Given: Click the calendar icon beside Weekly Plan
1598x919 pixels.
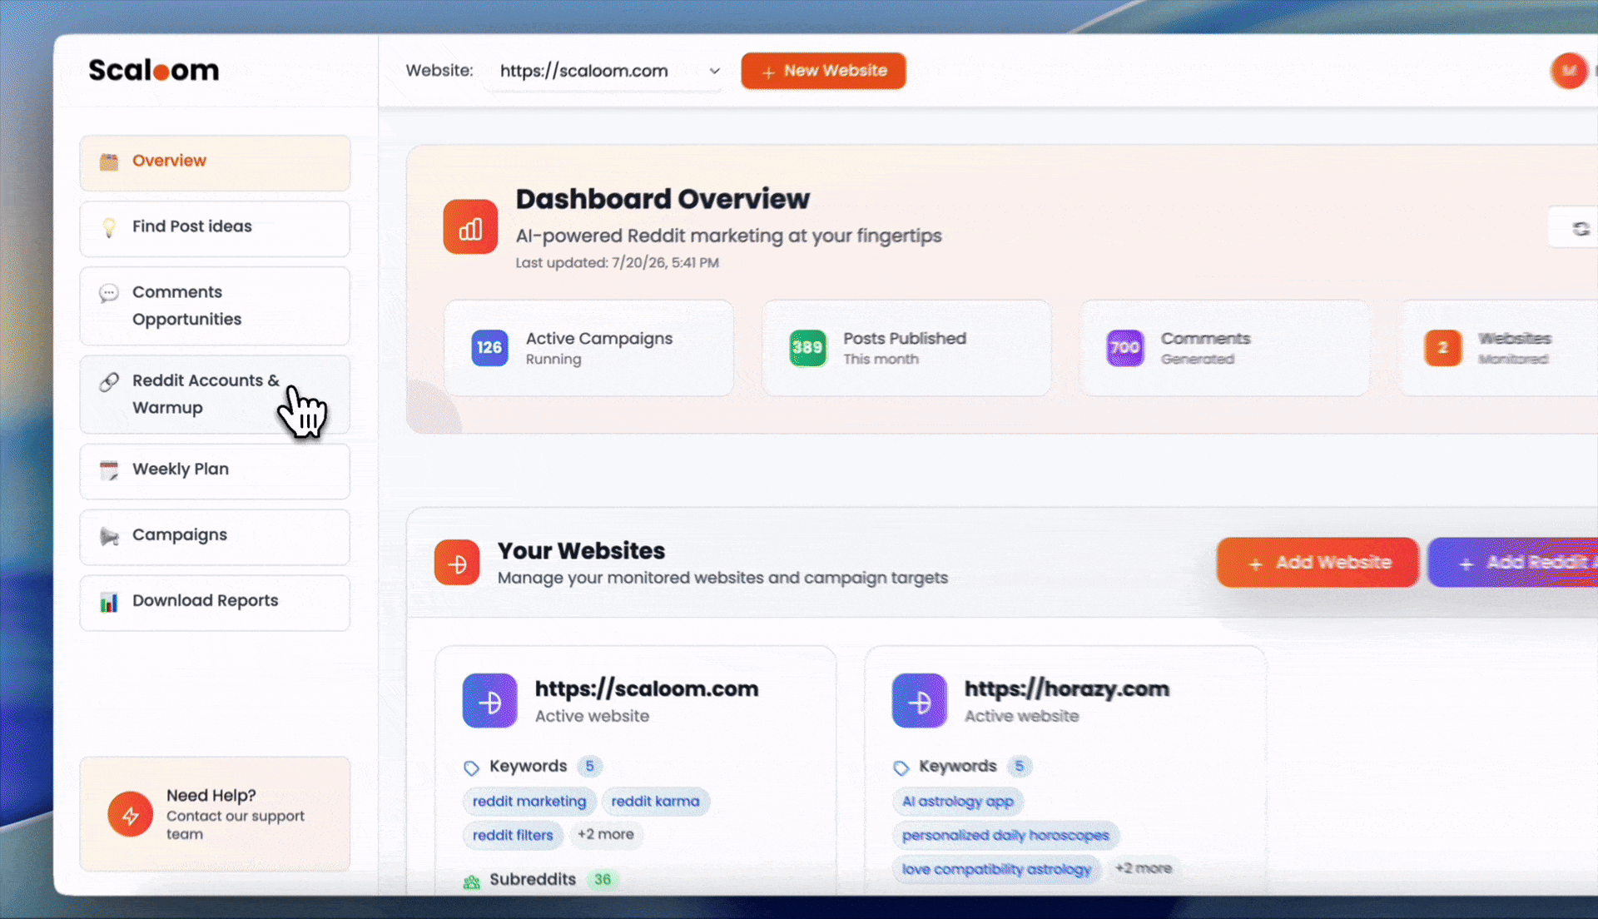Looking at the screenshot, I should [109, 469].
